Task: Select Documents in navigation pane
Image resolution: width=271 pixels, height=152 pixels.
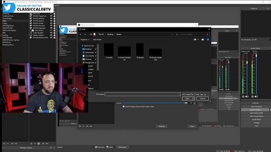Action: (x=89, y=56)
